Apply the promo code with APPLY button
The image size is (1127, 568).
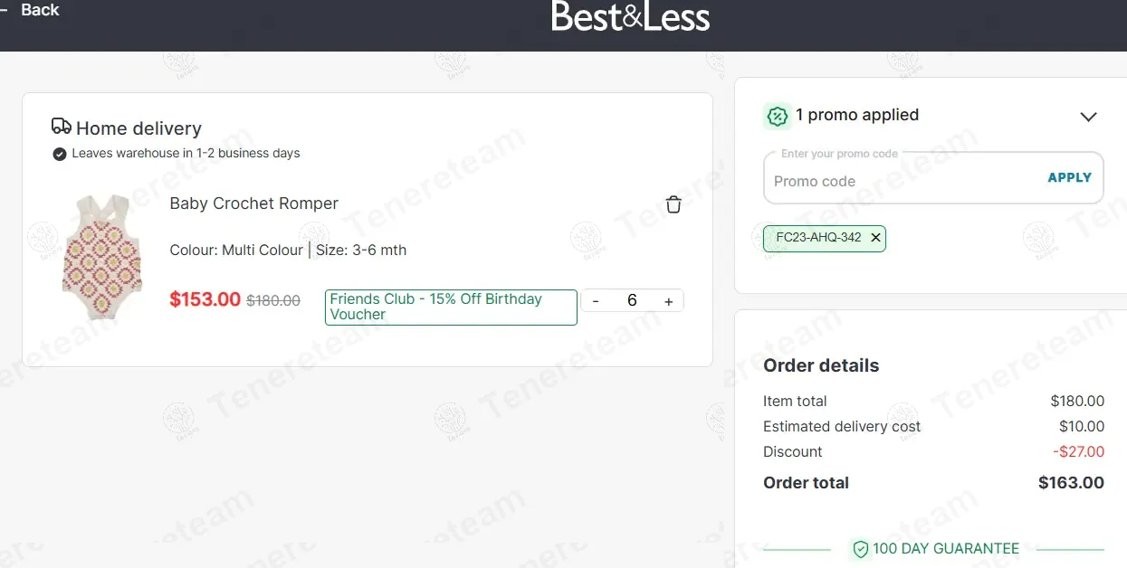pos(1070,177)
